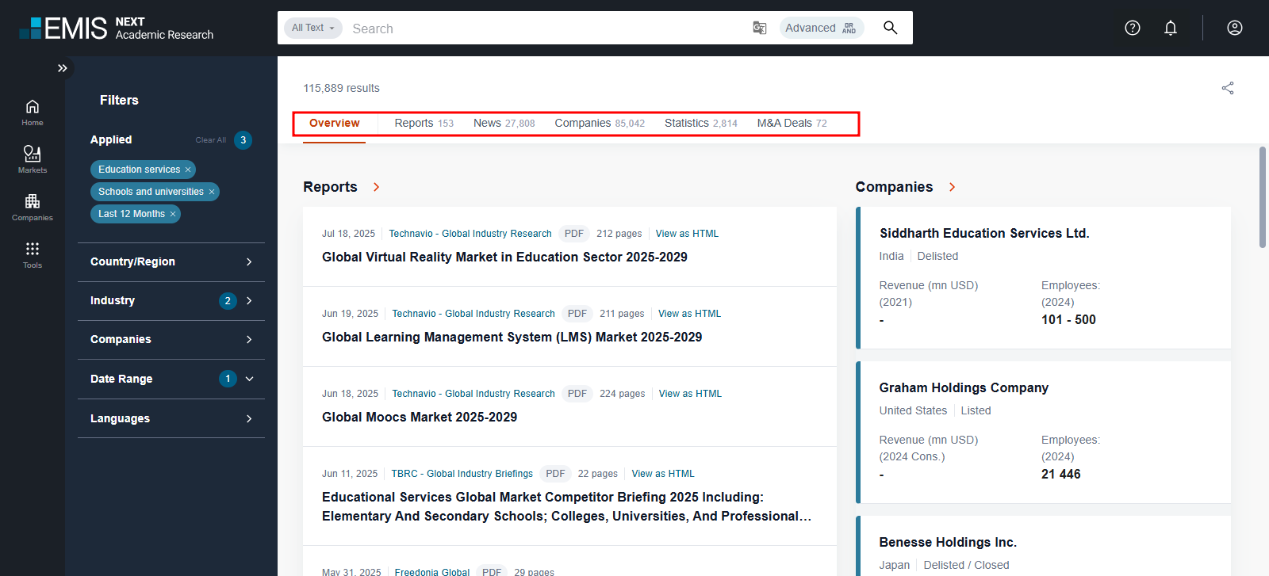Click the share results icon
The height and width of the screenshot is (576, 1269).
pos(1228,88)
